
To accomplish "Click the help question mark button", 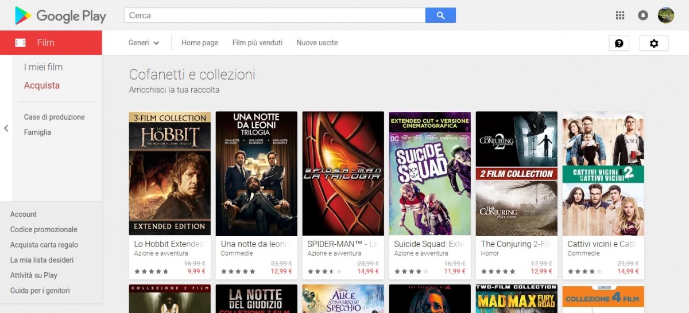I will click(619, 43).
